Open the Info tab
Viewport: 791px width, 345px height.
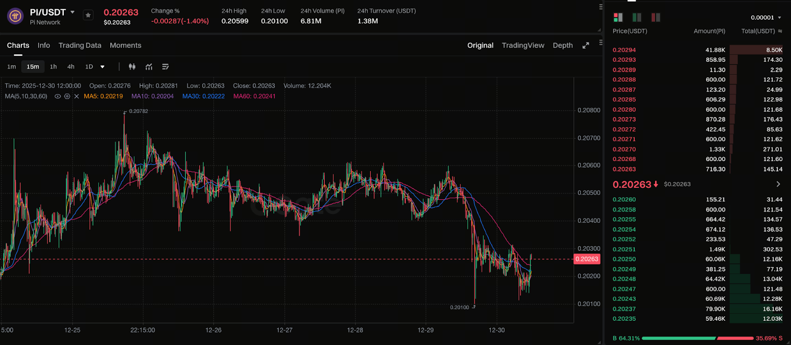pyautogui.click(x=44, y=45)
